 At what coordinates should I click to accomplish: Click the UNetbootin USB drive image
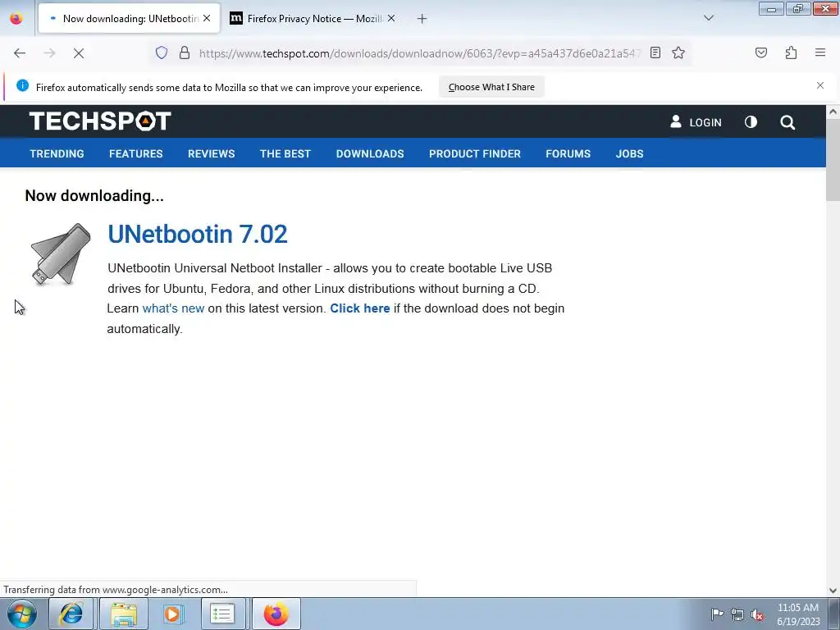pyautogui.click(x=61, y=254)
